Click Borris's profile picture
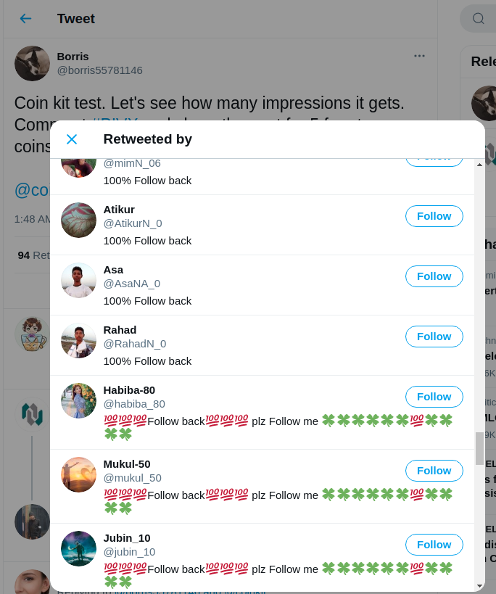 click(32, 63)
